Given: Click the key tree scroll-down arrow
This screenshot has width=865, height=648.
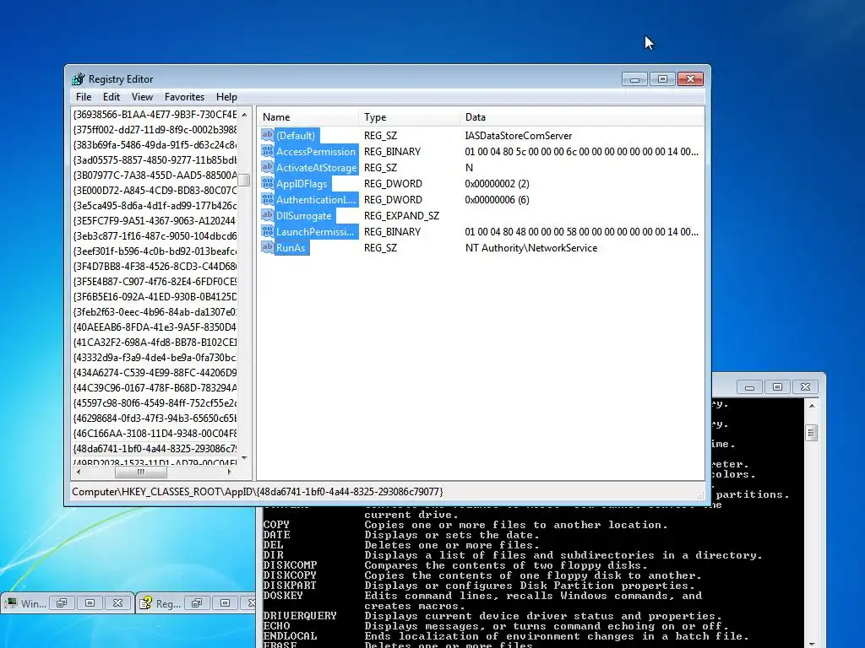Looking at the screenshot, I should (244, 458).
